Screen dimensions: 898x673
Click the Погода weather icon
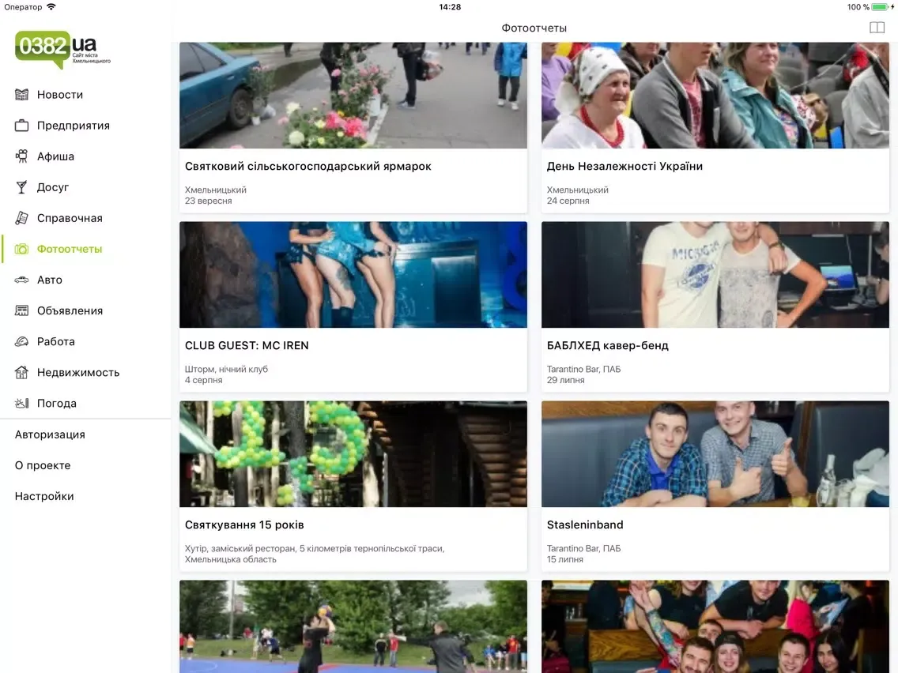tap(22, 404)
